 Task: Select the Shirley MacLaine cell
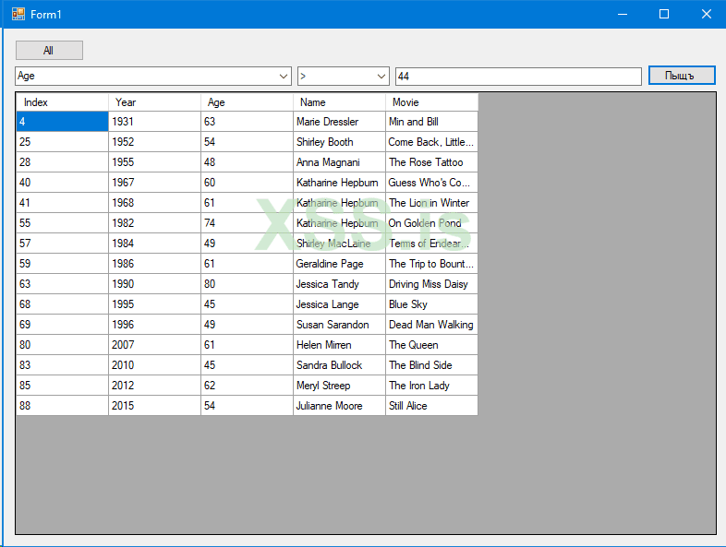point(339,244)
